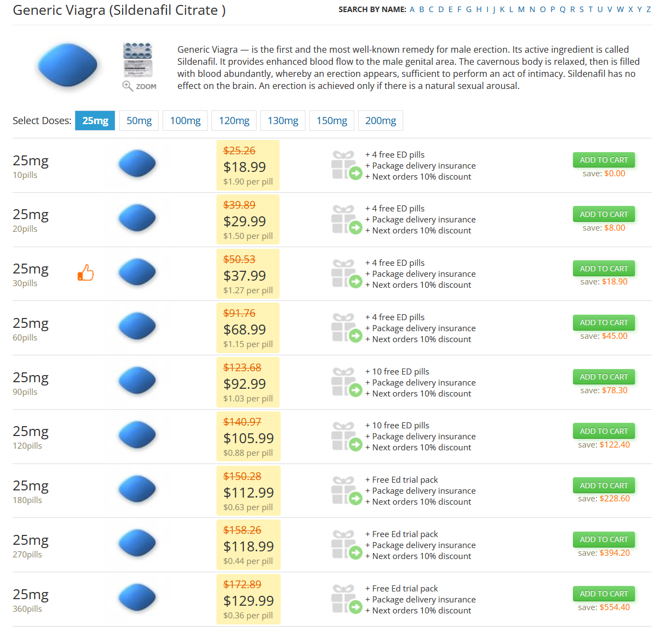Image resolution: width=663 pixels, height=631 pixels.
Task: Click the save $0.00 amount
Action: point(615,174)
